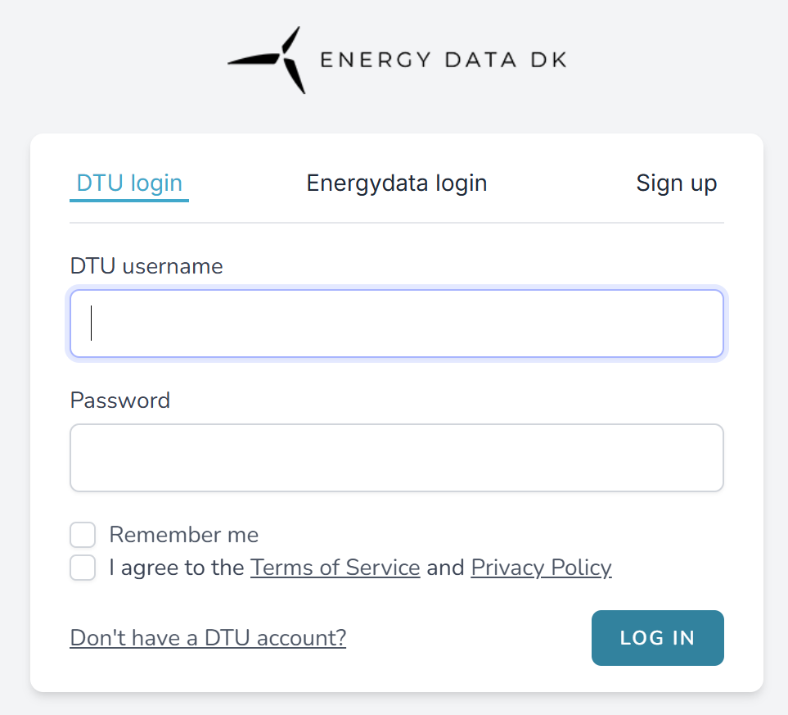788x715 pixels.
Task: Click the blinking text cursor in username box
Action: coord(91,324)
